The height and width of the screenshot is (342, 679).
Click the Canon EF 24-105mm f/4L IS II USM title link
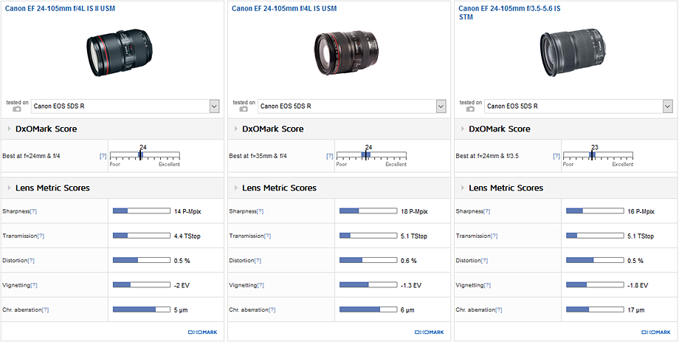(x=61, y=8)
